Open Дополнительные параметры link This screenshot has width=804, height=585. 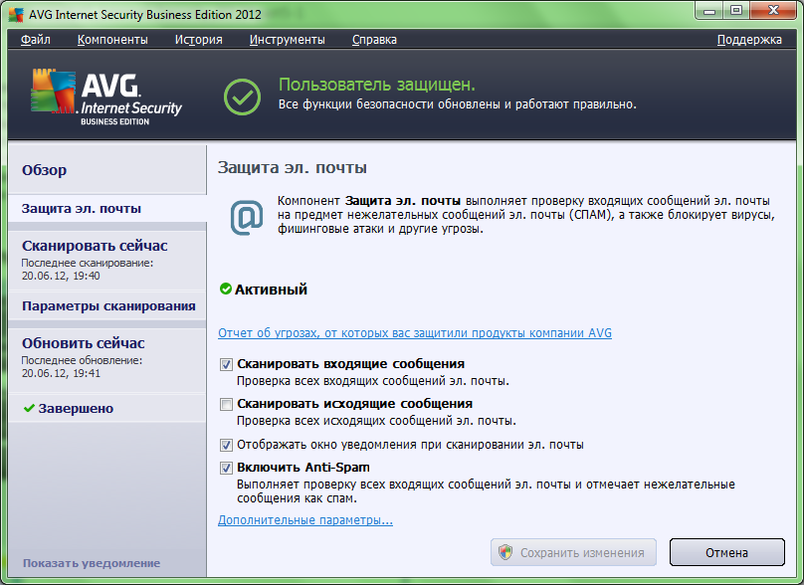coord(305,520)
